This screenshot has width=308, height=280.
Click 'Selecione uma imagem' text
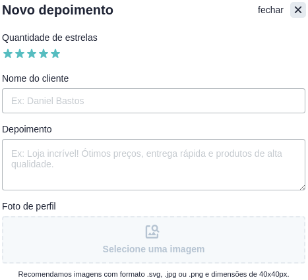[154, 249]
